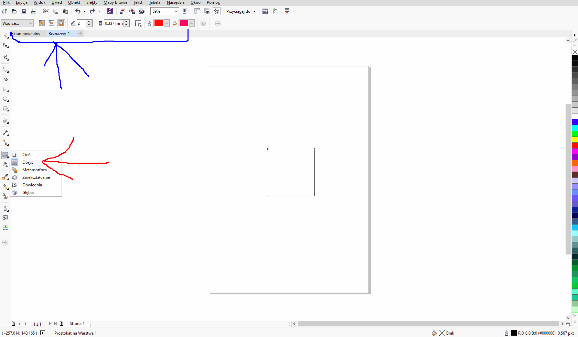Viewport: 578px width, 337px height.
Task: Toggle the 'Inside contour' button
Action: point(51,23)
